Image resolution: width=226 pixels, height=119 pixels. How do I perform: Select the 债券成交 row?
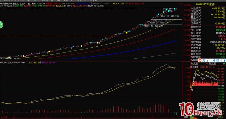(208, 23)
